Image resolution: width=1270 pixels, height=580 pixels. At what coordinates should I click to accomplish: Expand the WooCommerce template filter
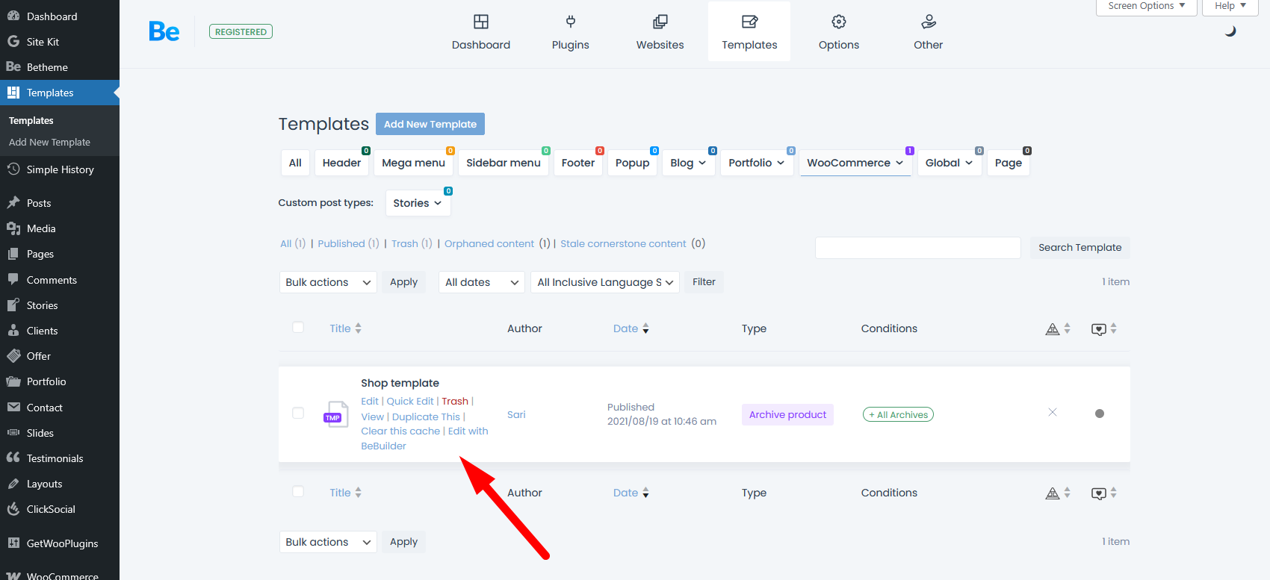point(855,163)
